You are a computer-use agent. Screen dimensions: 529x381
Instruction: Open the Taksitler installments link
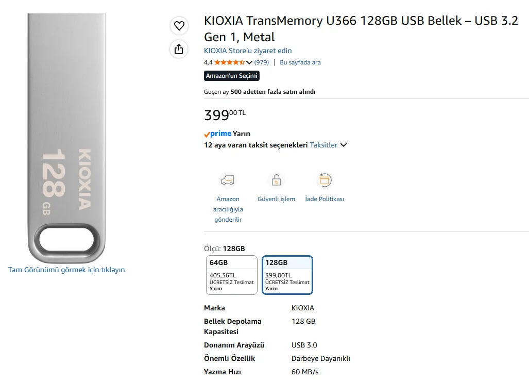pos(323,145)
